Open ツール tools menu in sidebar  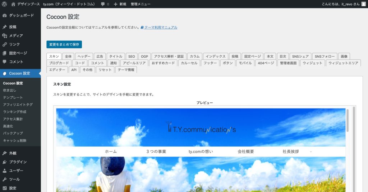pos(14,179)
